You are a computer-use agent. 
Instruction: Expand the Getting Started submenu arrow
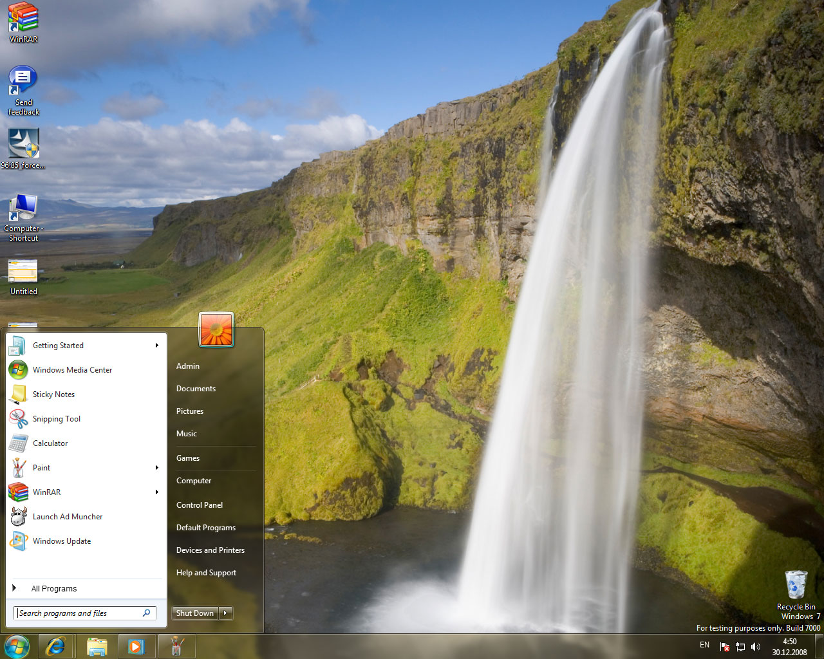click(x=156, y=346)
